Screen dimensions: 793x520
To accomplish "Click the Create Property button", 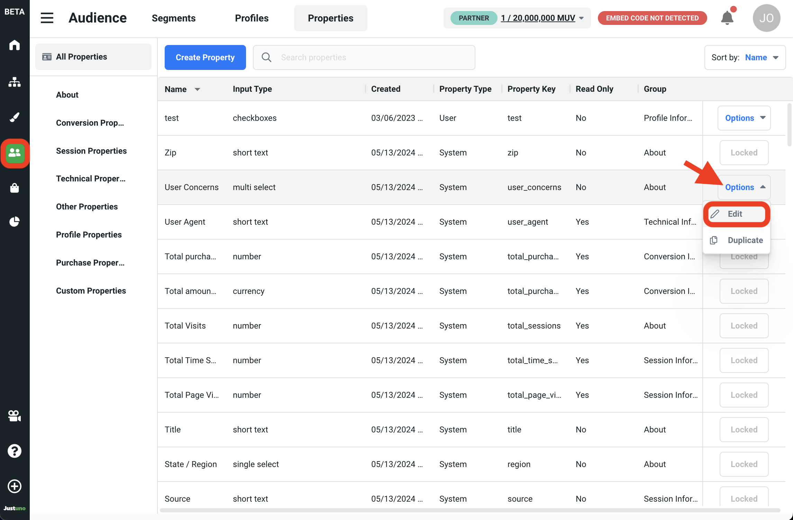I will click(x=205, y=57).
